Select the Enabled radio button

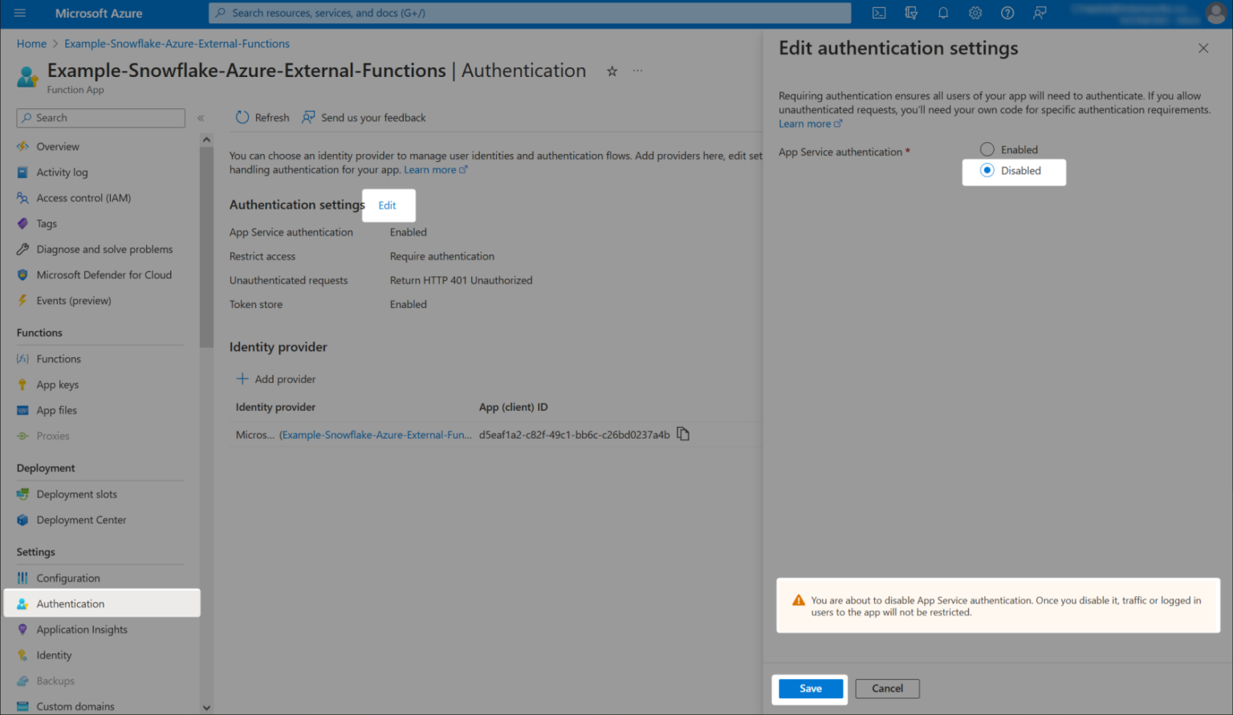tap(987, 148)
